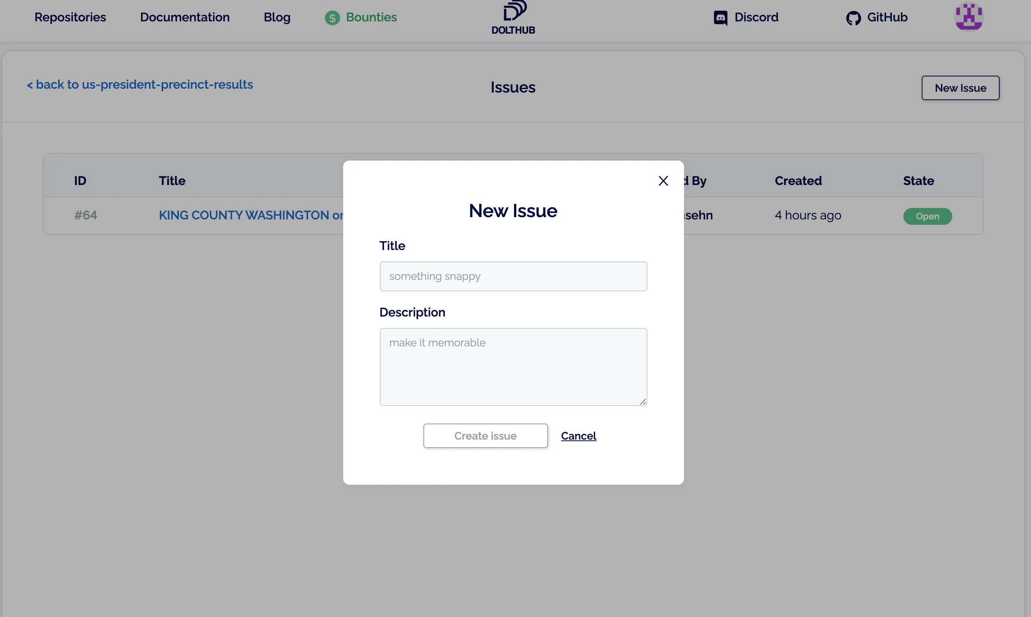Open DoltHub's GitHub via the GitHub icon

[854, 18]
